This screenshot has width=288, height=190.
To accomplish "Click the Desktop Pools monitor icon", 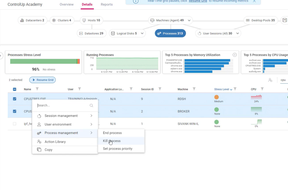I will [x=247, y=20].
